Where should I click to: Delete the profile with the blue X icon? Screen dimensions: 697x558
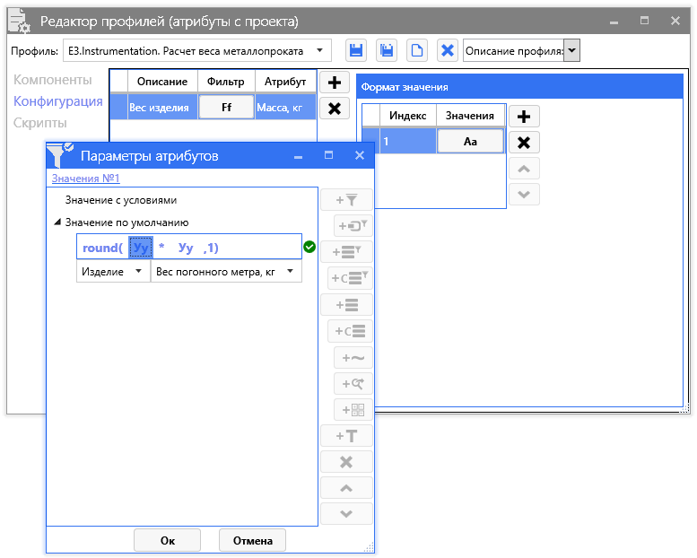pyautogui.click(x=448, y=51)
